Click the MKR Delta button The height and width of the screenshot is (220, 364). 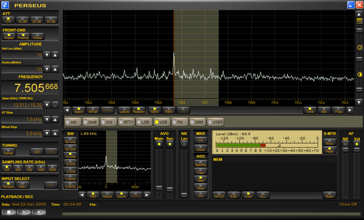tap(200, 149)
